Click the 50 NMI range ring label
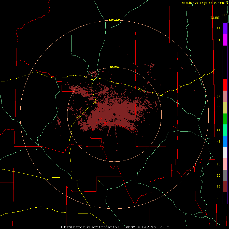Viewport: 229px width, 229px height. tap(114, 67)
